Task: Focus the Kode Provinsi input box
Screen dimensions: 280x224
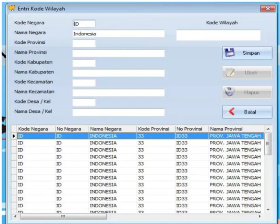Action: tap(84, 43)
